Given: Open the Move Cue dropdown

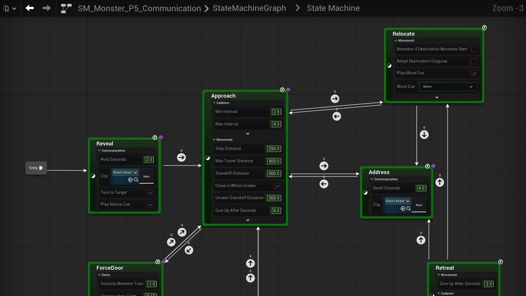Looking at the screenshot, I should [448, 87].
